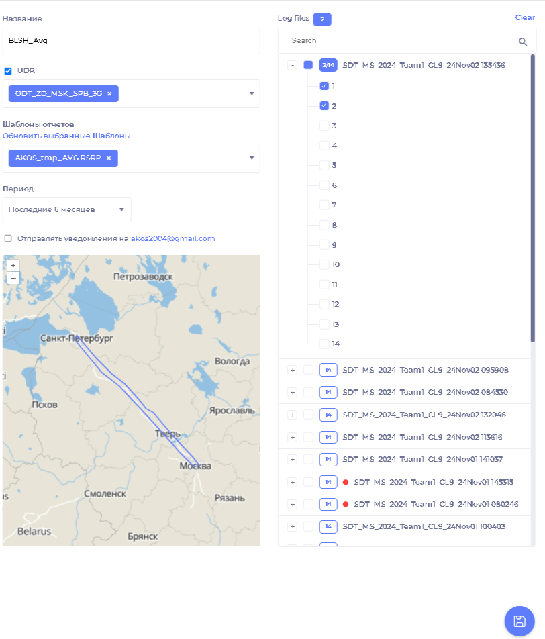Zoom in on the map
The width and height of the screenshot is (545, 639).
tap(13, 265)
